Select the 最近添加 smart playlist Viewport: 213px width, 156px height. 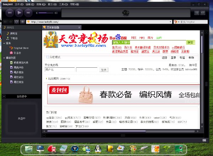point(18,77)
